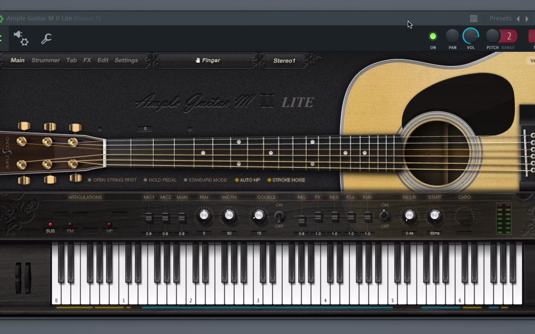This screenshot has height=334, width=535.
Task: Click the piano key labeled 3
Action: tap(258, 293)
